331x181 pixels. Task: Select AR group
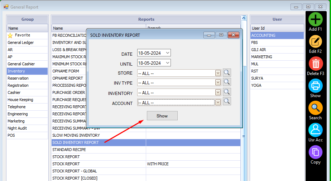(27, 50)
